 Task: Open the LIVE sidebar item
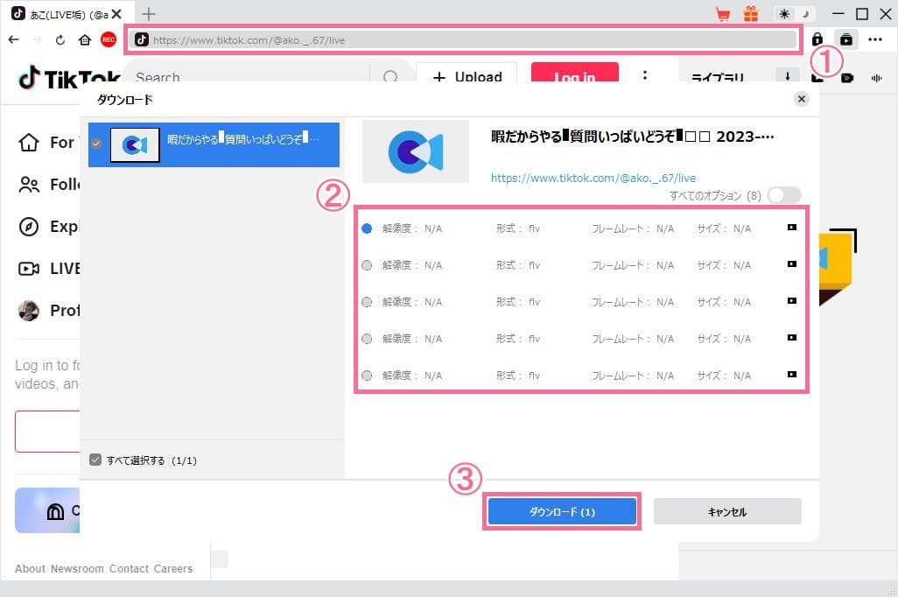tap(49, 269)
